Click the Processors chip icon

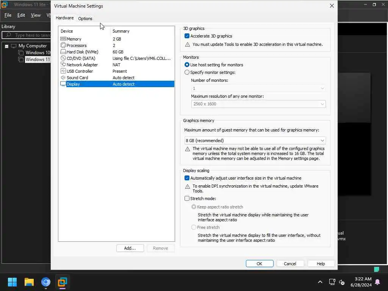coord(63,45)
